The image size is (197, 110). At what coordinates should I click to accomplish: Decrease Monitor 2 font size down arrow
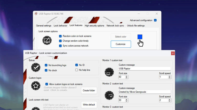(x=127, y=101)
